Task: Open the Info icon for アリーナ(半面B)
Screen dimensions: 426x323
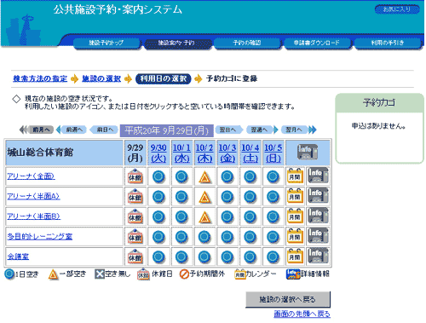Action: click(x=318, y=216)
